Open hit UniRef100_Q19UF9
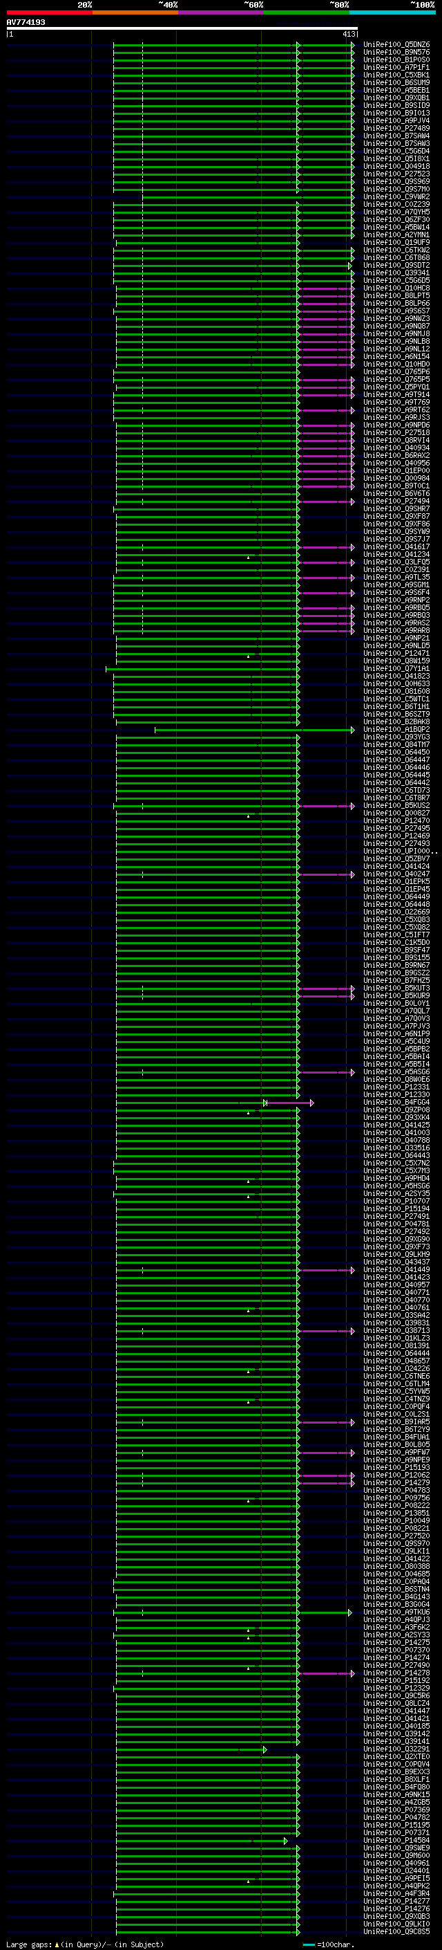The image size is (442, 1950). tap(396, 242)
